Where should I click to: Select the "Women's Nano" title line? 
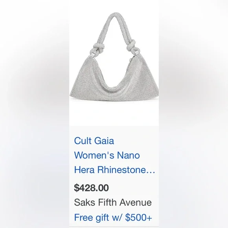107,155
